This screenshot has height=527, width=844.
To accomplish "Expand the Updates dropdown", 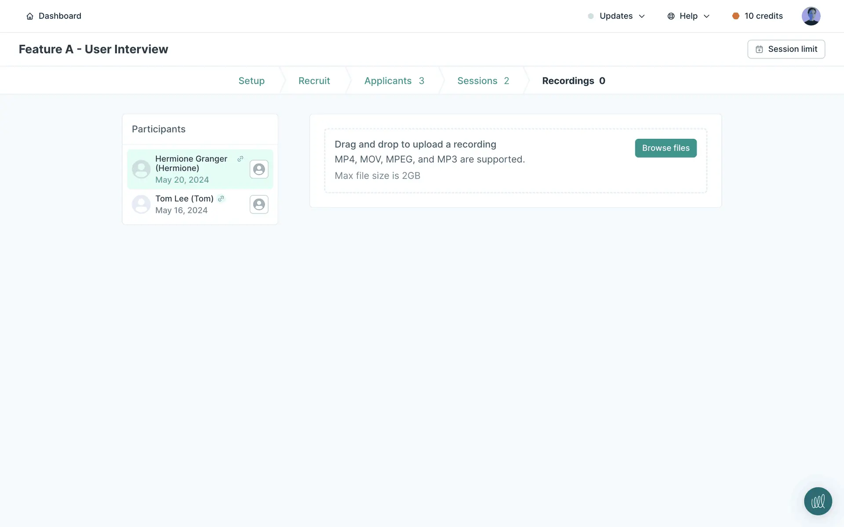I will click(x=616, y=16).
